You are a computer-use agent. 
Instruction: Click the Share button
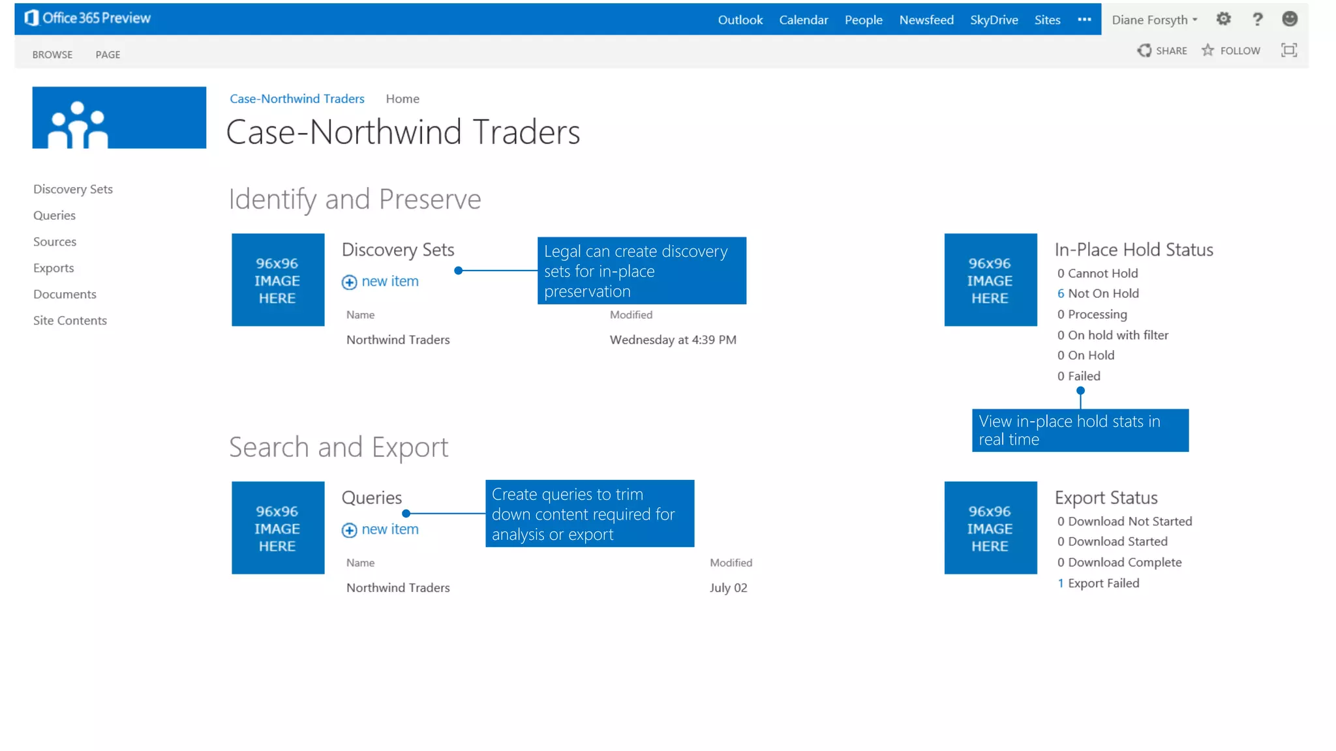(1162, 50)
